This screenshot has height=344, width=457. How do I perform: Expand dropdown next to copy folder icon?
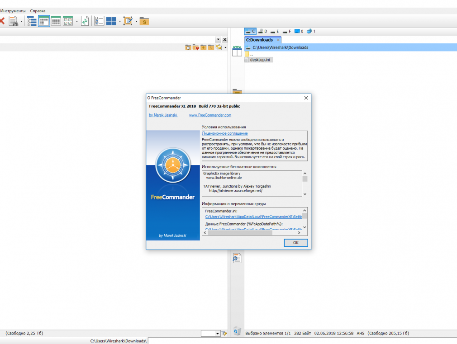[225, 47]
